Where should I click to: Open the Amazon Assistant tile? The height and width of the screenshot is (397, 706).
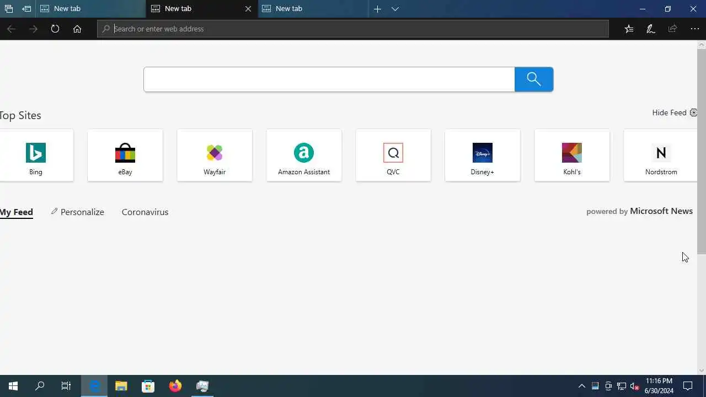(x=304, y=155)
